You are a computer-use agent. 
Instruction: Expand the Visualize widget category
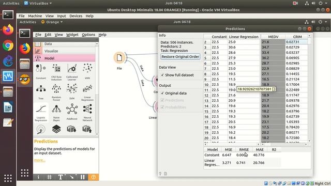point(64,51)
